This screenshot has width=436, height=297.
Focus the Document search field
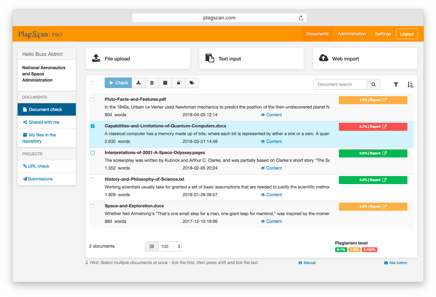point(340,84)
